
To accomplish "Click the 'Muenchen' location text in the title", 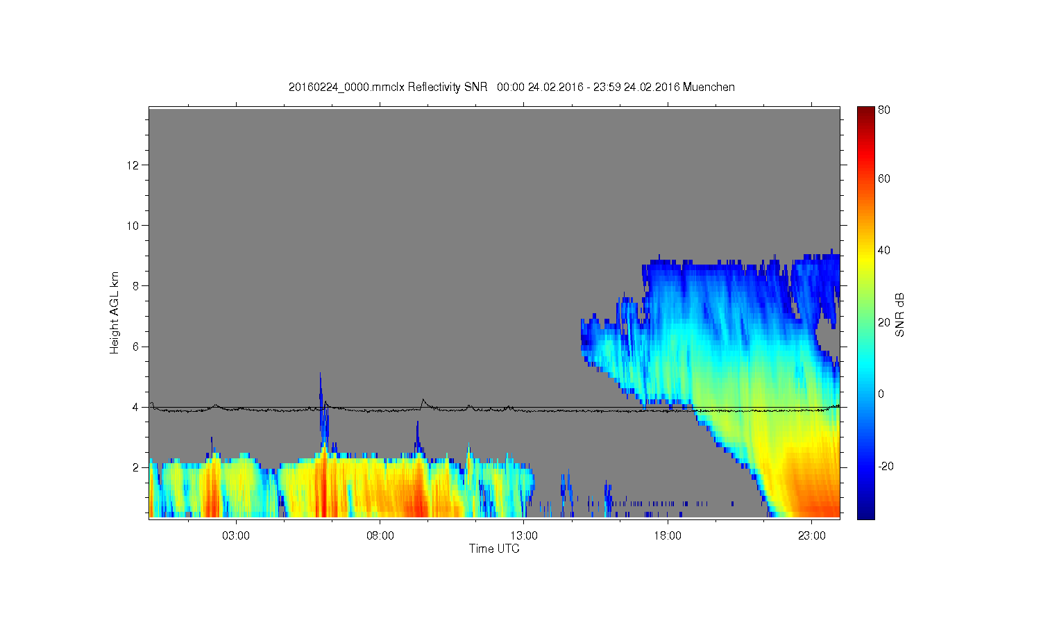I will point(709,87).
